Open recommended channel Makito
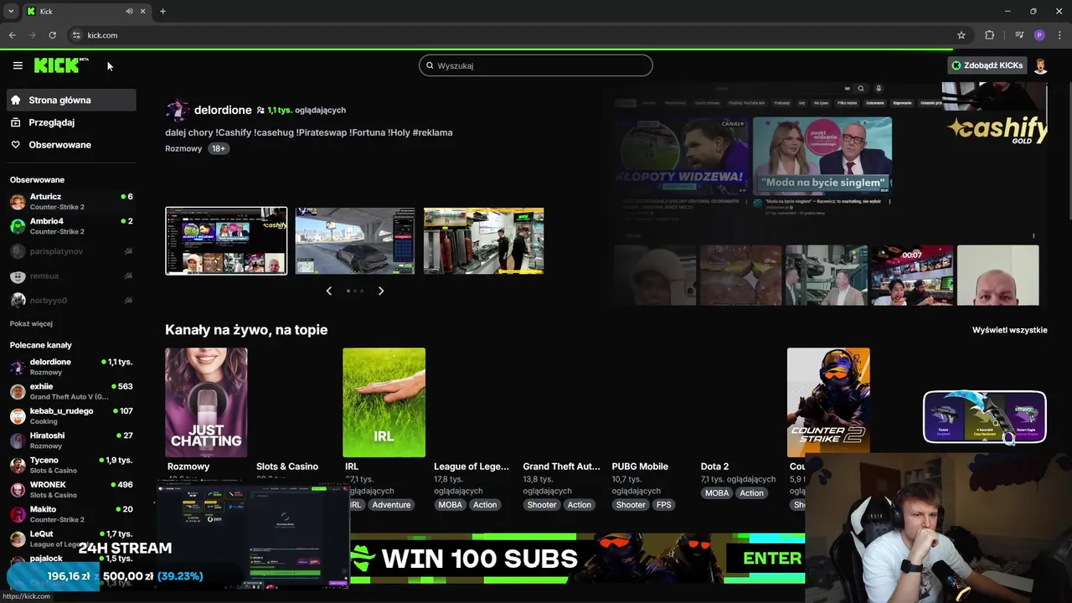This screenshot has height=603, width=1072. [x=71, y=513]
